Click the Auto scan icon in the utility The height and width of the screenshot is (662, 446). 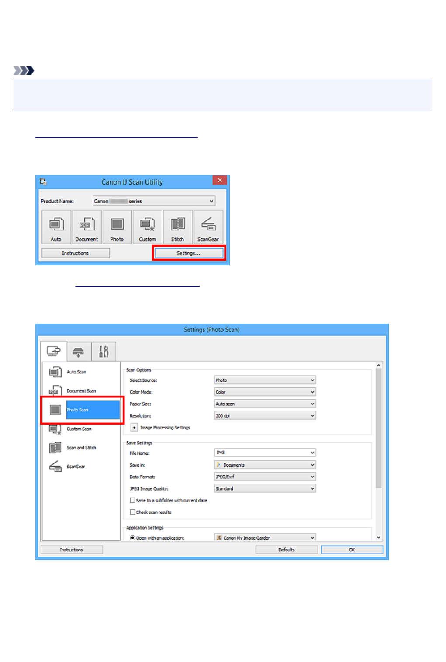click(x=56, y=226)
